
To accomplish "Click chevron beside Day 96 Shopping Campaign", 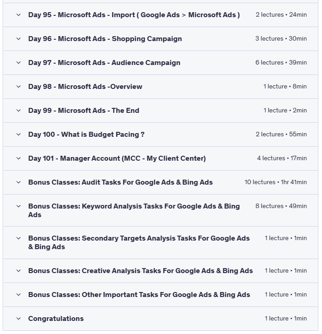I will tap(18, 39).
